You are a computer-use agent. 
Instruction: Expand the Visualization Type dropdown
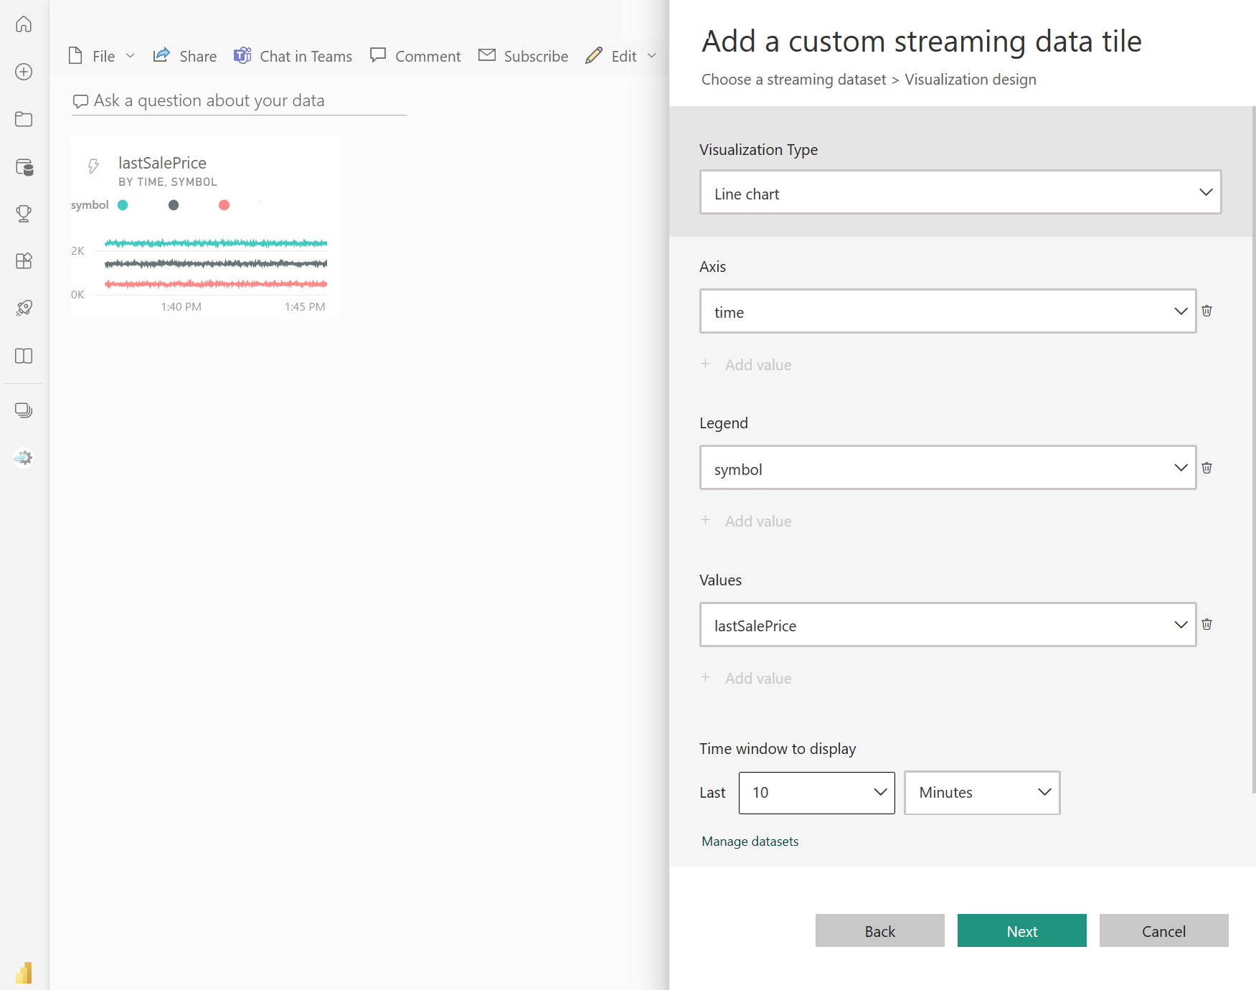(960, 192)
